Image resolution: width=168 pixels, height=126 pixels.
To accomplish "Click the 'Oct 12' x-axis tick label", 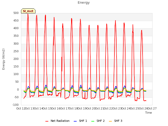I will (21, 108).
